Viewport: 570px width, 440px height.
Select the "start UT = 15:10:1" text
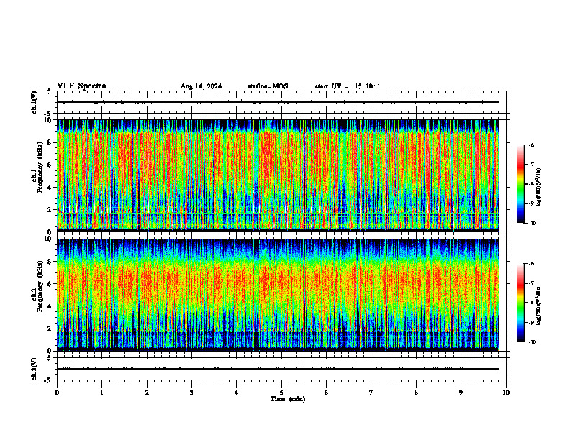[x=348, y=86]
